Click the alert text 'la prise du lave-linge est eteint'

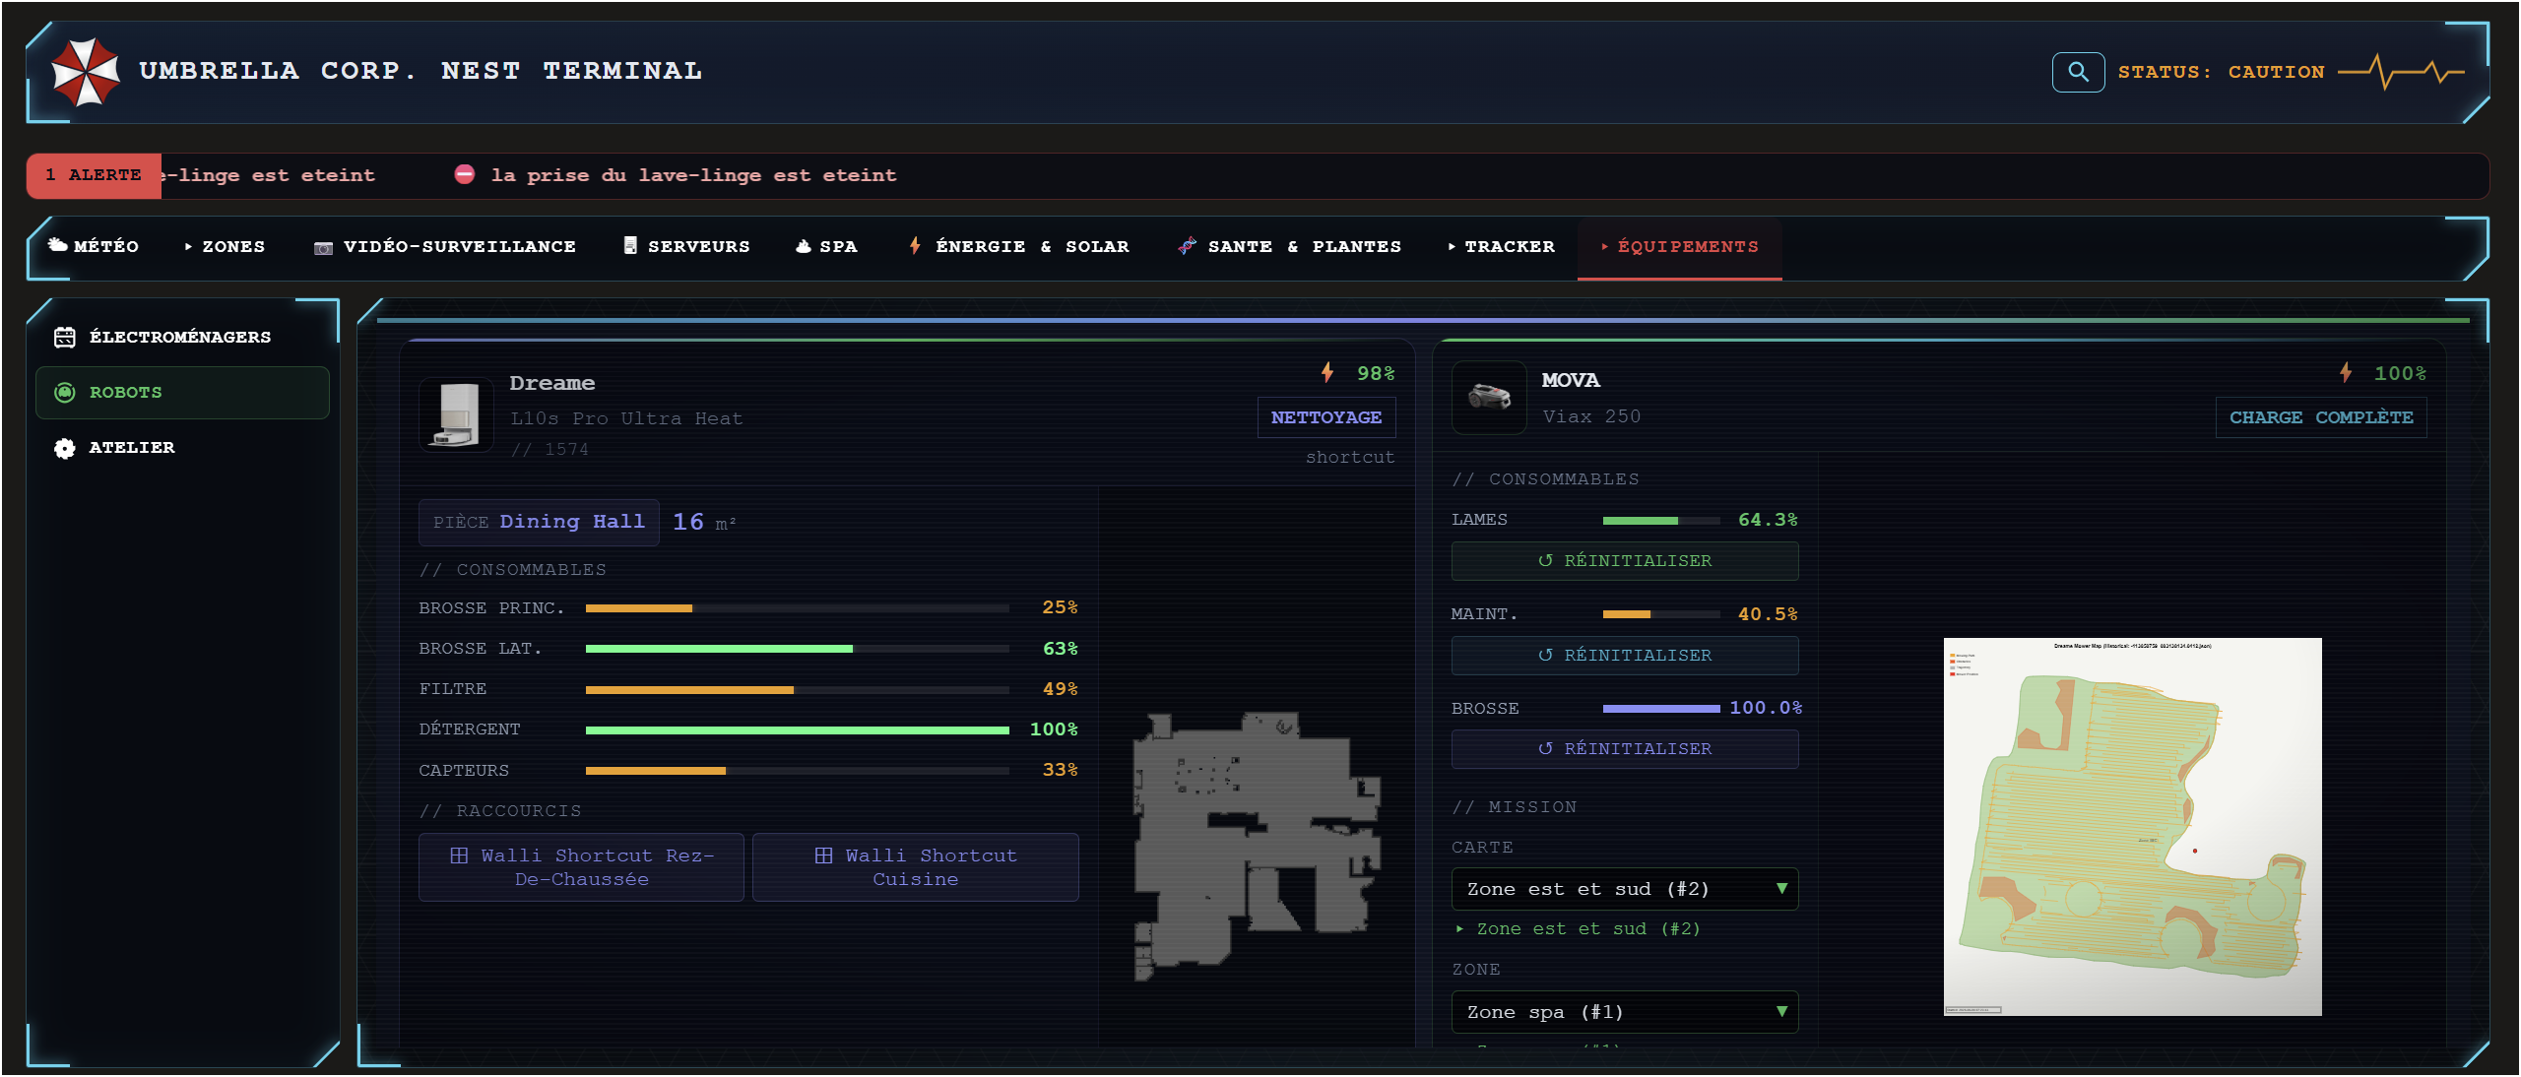pyautogui.click(x=693, y=174)
